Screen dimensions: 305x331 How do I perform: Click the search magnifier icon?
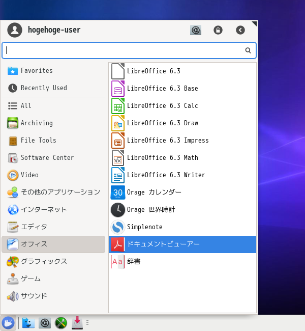coord(248,50)
